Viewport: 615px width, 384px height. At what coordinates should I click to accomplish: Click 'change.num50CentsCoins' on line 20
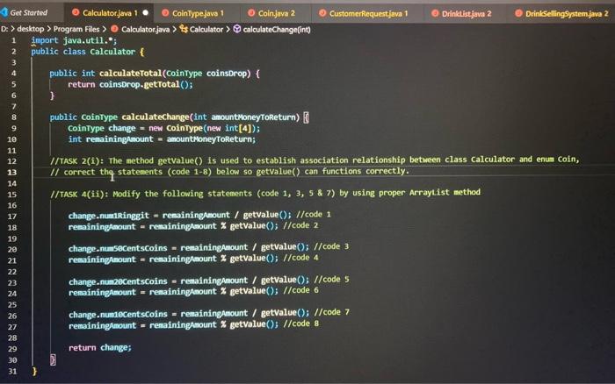click(118, 248)
